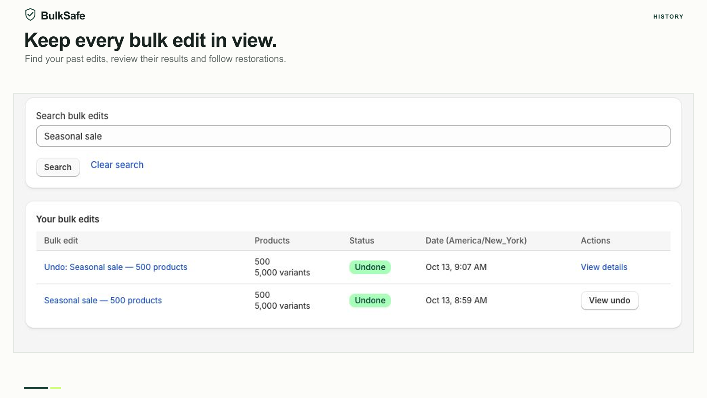Click the Search button
Image resolution: width=707 pixels, height=398 pixels.
(58, 167)
